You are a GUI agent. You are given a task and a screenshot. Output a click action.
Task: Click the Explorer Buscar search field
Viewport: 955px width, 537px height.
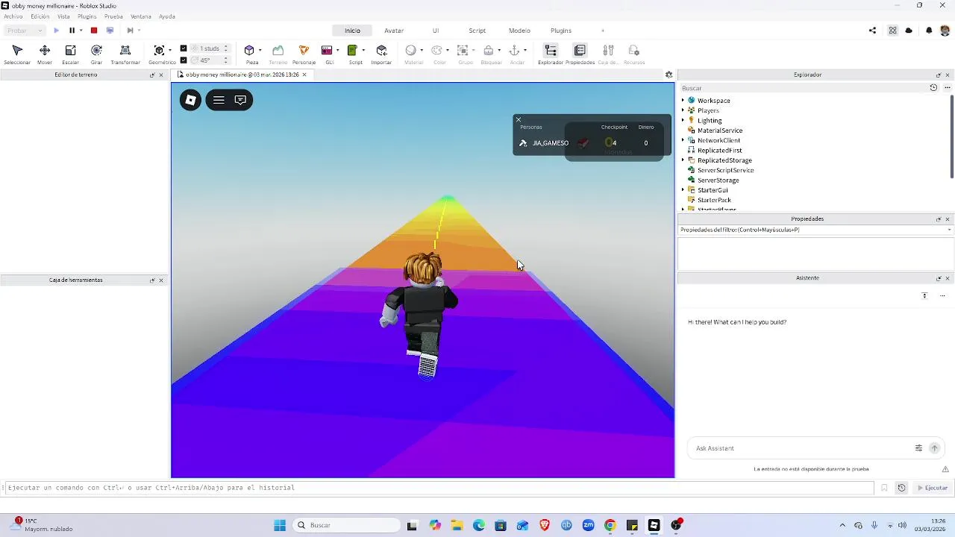click(803, 88)
